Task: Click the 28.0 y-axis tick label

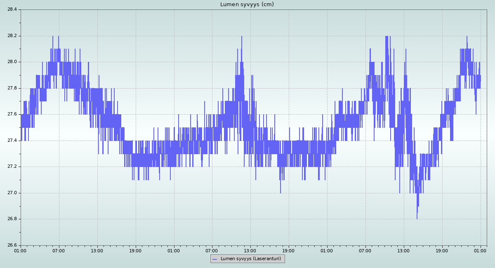Action: click(12, 62)
